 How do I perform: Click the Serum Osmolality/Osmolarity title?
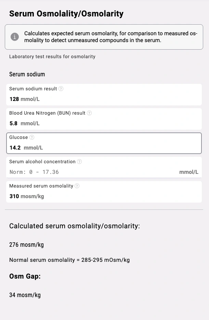[66, 14]
